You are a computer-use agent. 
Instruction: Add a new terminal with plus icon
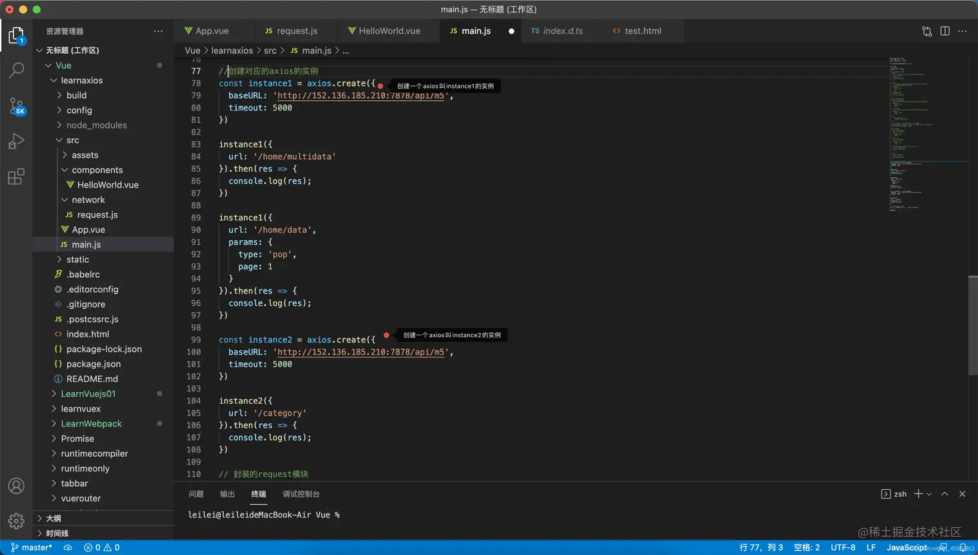918,494
